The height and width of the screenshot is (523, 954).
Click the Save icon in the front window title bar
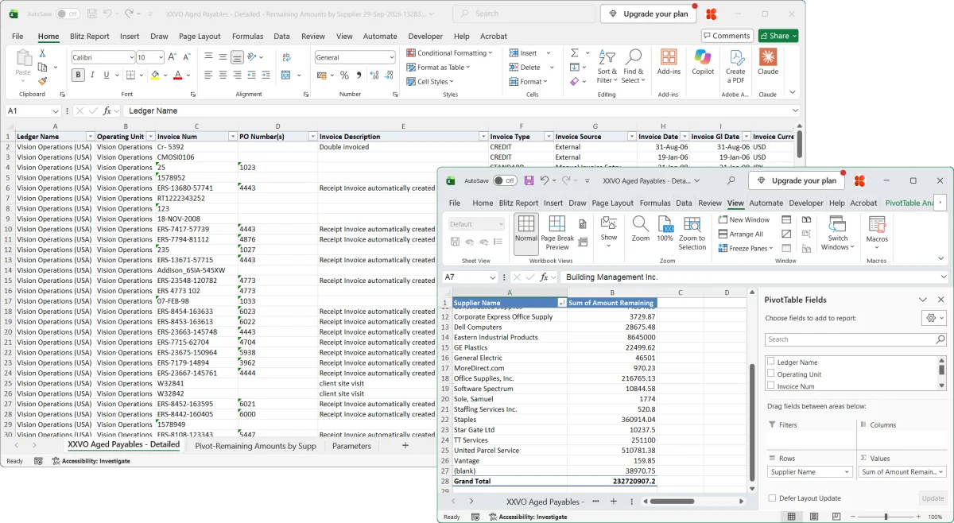click(x=529, y=180)
